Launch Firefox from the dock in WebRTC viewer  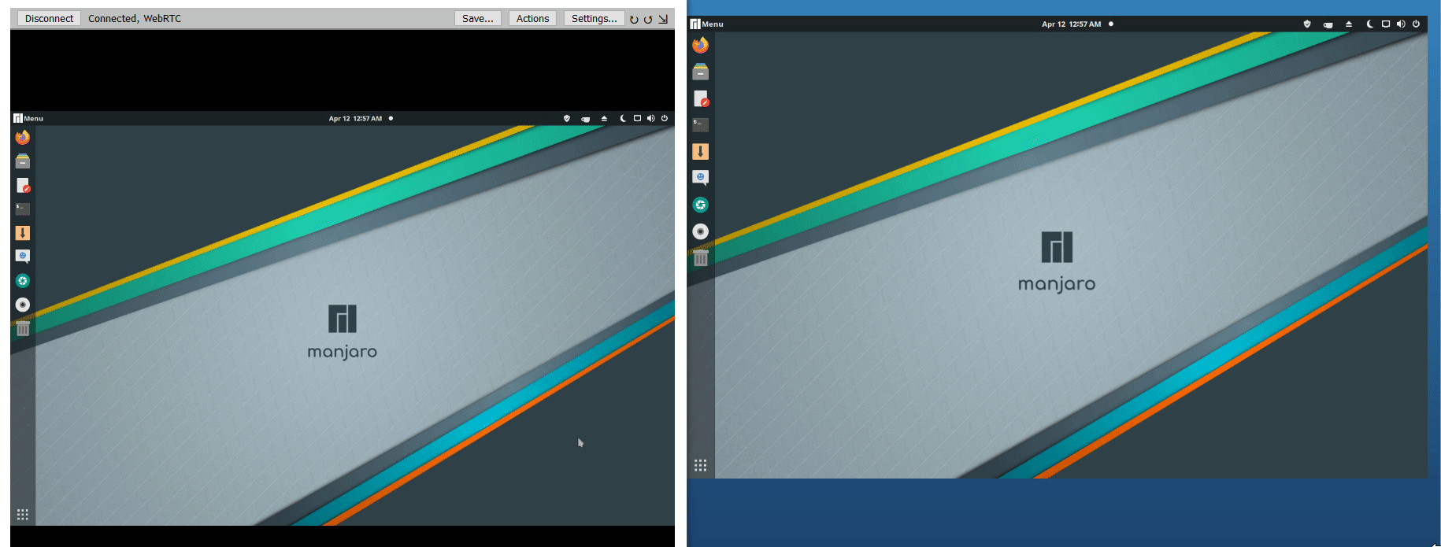click(23, 138)
